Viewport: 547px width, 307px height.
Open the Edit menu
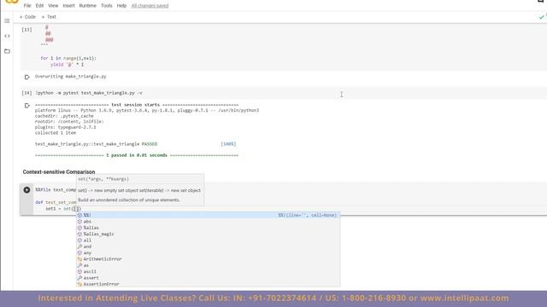coord(40,6)
